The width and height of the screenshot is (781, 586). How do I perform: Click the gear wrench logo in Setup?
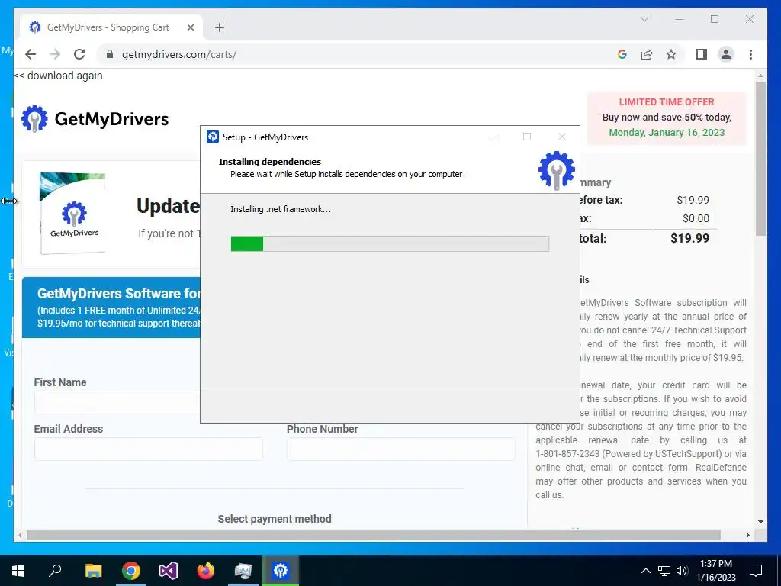coord(557,170)
